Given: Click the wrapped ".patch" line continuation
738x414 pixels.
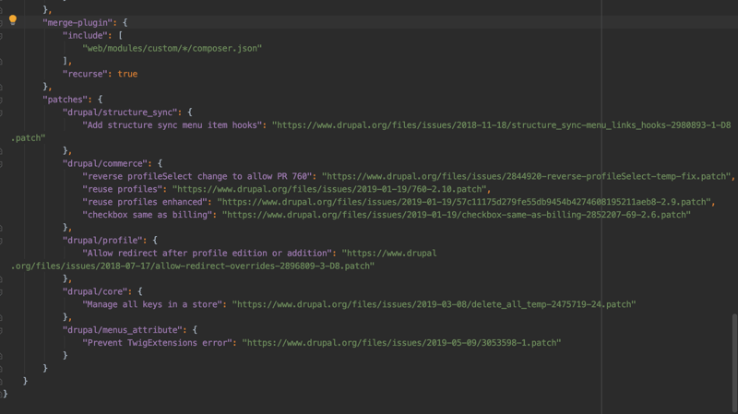Looking at the screenshot, I should 29,137.
